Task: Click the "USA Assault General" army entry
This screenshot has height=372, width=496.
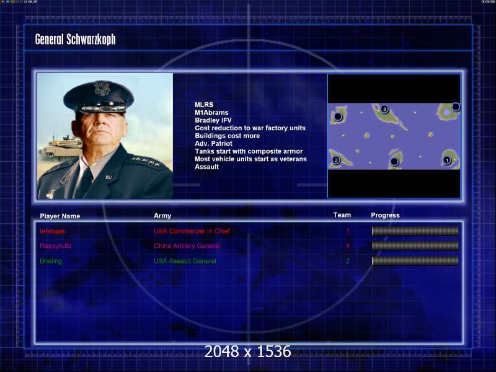Action: click(x=185, y=261)
